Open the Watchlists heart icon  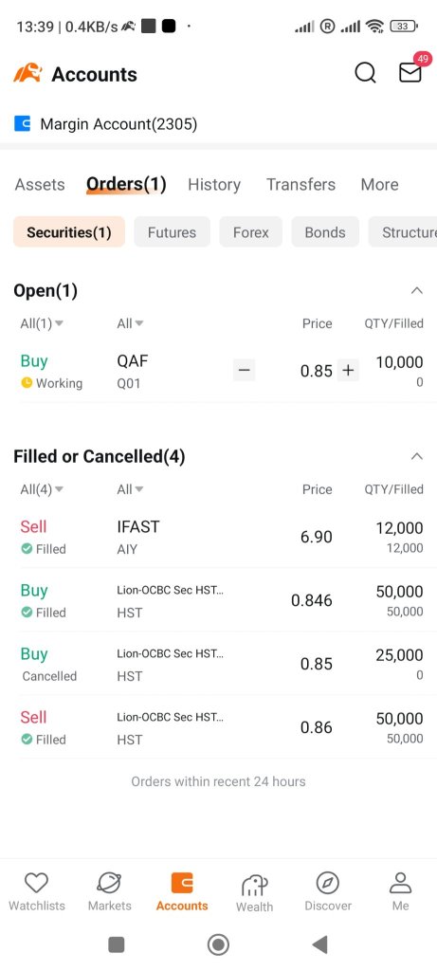[x=37, y=883]
